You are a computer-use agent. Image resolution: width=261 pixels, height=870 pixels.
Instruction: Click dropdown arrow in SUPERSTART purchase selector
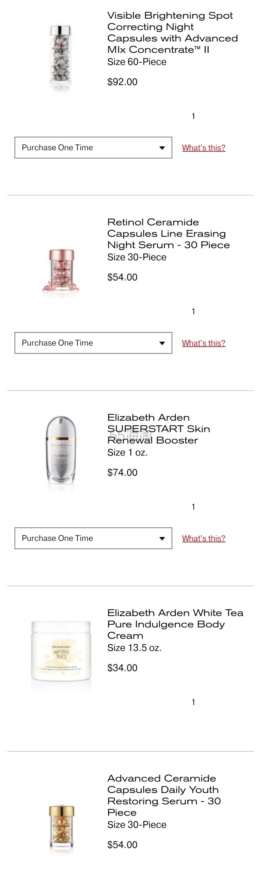coord(162,538)
